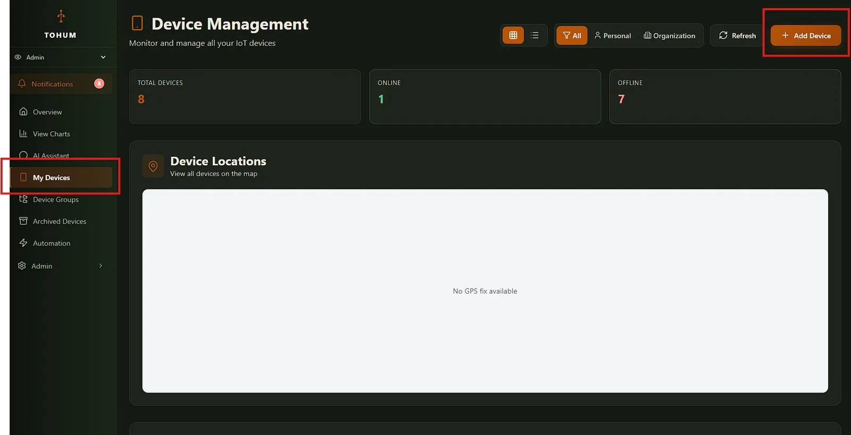The width and height of the screenshot is (851, 435).
Task: Open Automation lightning icon
Action: coord(23,243)
